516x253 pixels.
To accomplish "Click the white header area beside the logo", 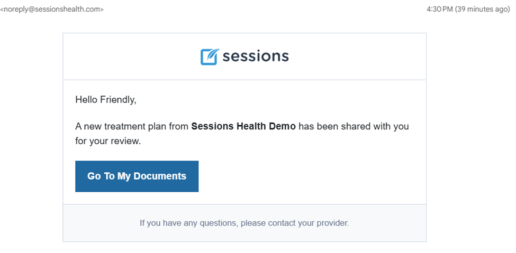I will point(356,57).
